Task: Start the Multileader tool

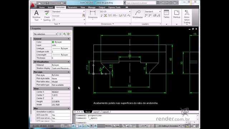Action: tap(138, 14)
